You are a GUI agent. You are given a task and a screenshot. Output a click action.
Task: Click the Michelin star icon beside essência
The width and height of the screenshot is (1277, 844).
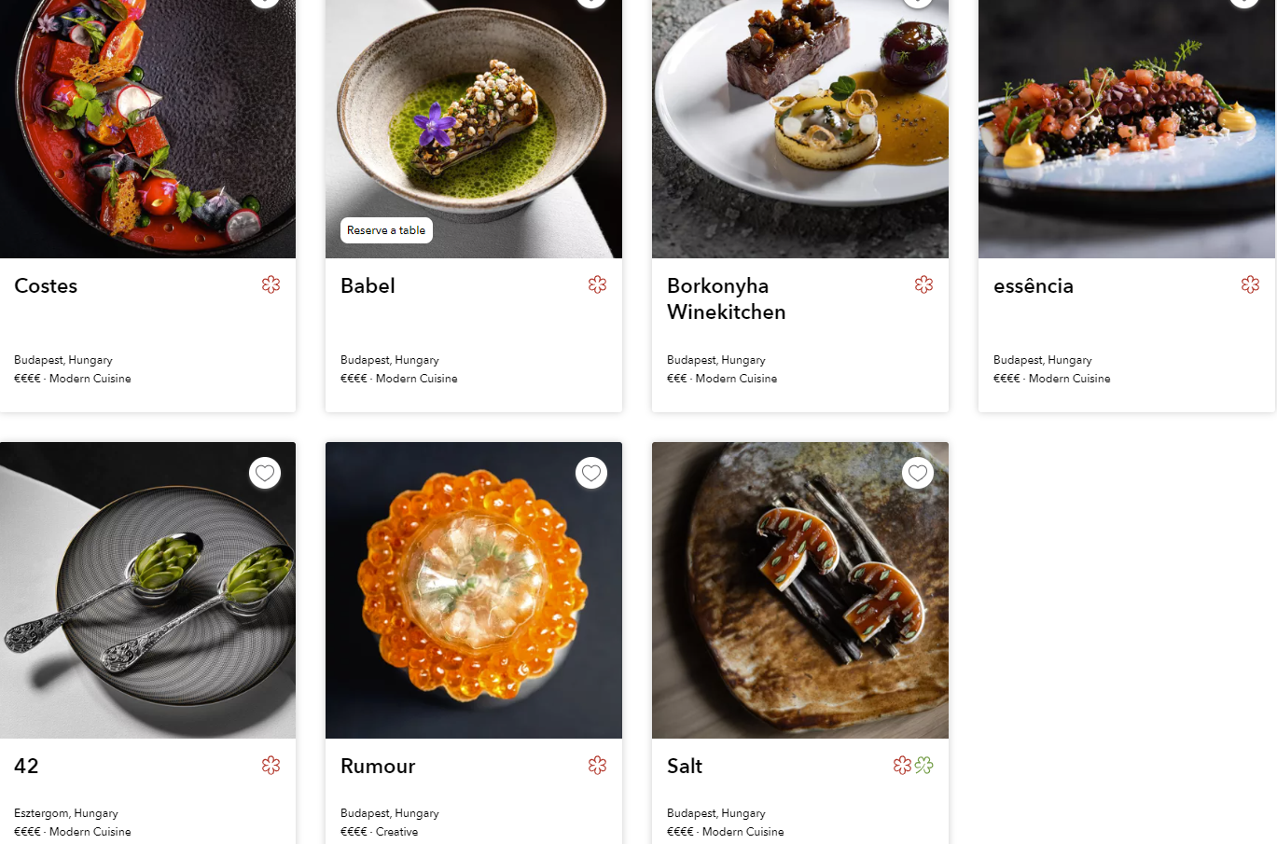point(1251,284)
